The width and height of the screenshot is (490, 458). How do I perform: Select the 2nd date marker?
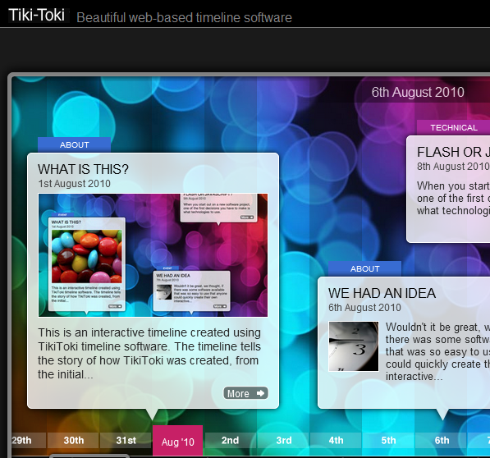tap(231, 440)
